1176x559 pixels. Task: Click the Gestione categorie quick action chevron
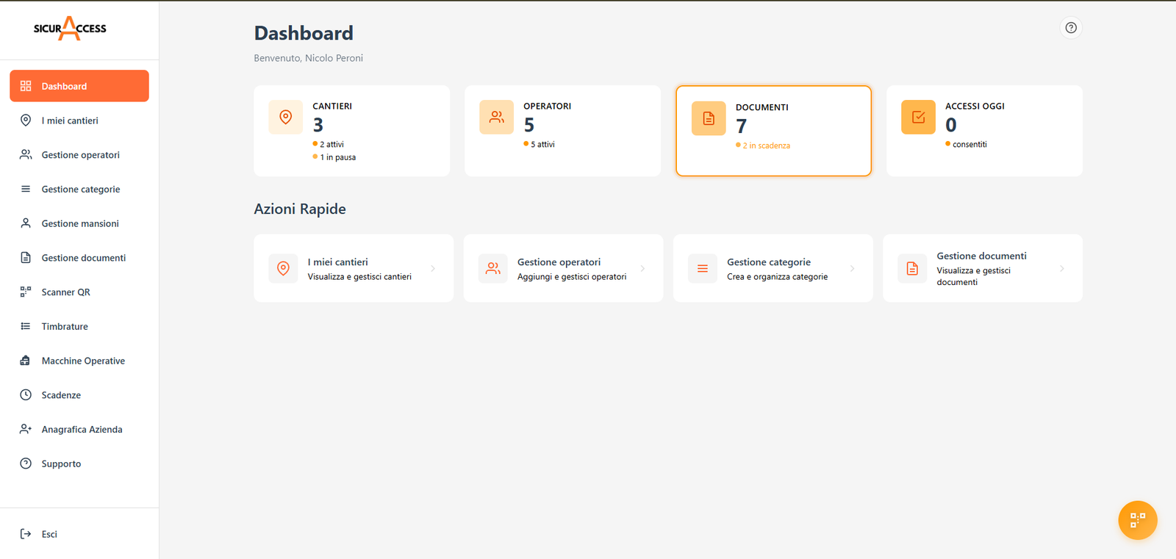pyautogui.click(x=852, y=269)
